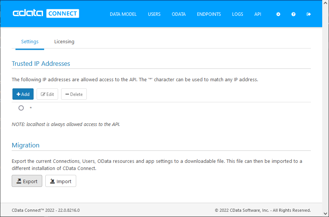Select the asterisk IP address radio button
Image resolution: width=329 pixels, height=217 pixels.
[x=21, y=108]
